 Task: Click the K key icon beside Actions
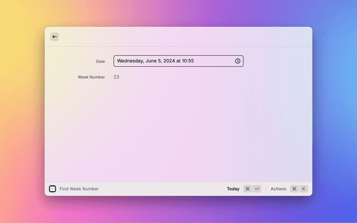click(x=303, y=189)
